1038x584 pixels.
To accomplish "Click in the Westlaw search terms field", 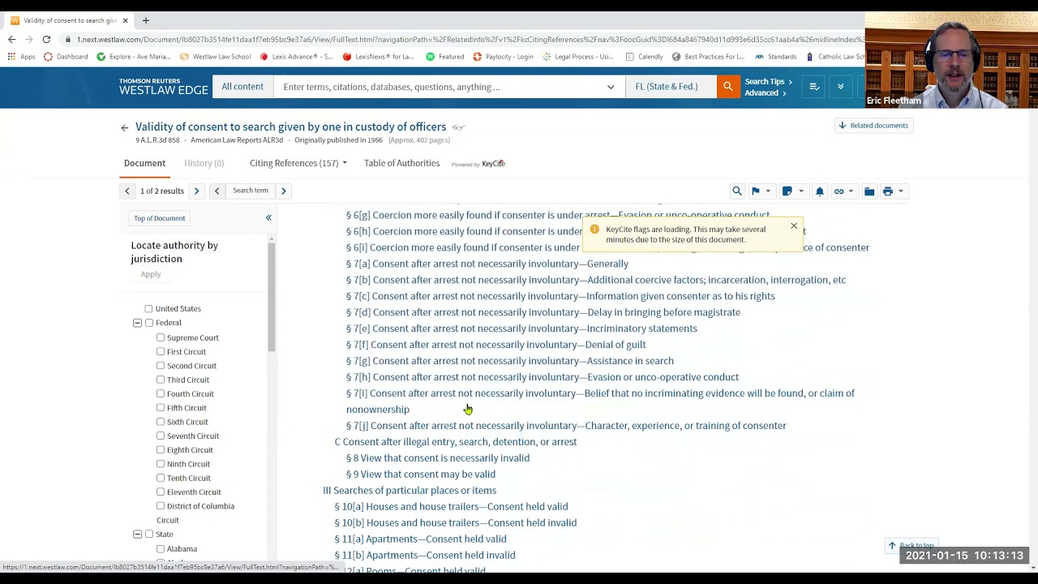I will 438,87.
